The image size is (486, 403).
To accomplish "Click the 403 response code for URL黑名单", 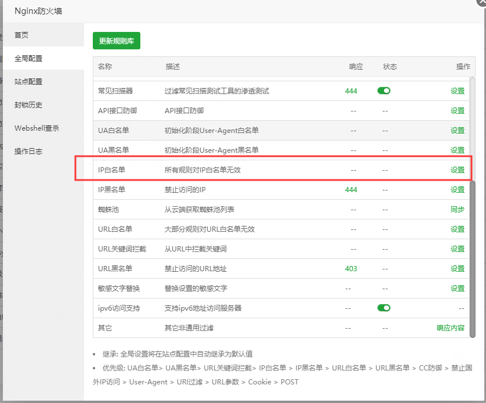I will click(351, 269).
